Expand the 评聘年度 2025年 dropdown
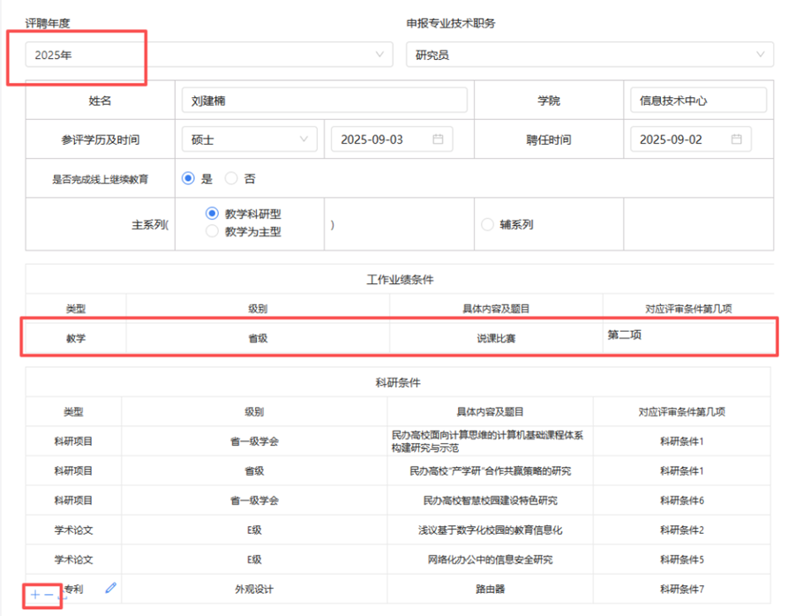Viewport: 788px width, 616px height. click(x=208, y=55)
